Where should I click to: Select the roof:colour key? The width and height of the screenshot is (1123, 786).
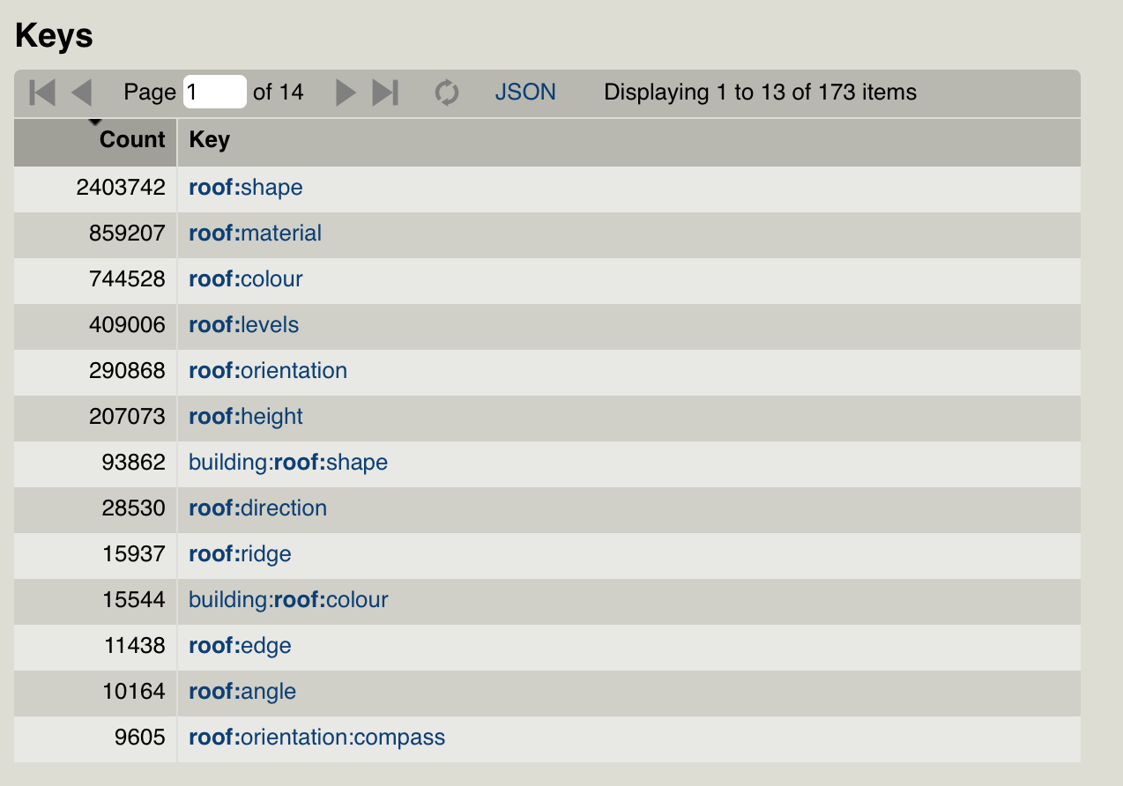click(x=245, y=278)
